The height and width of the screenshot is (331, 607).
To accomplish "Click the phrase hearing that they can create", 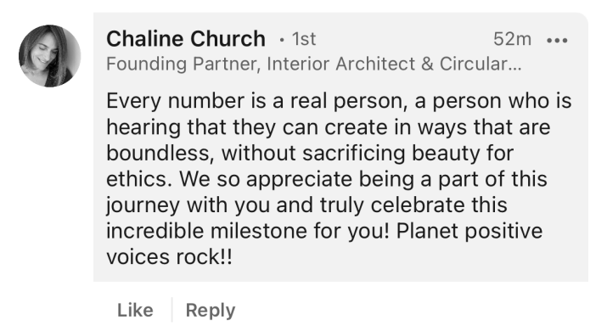I will [247, 127].
